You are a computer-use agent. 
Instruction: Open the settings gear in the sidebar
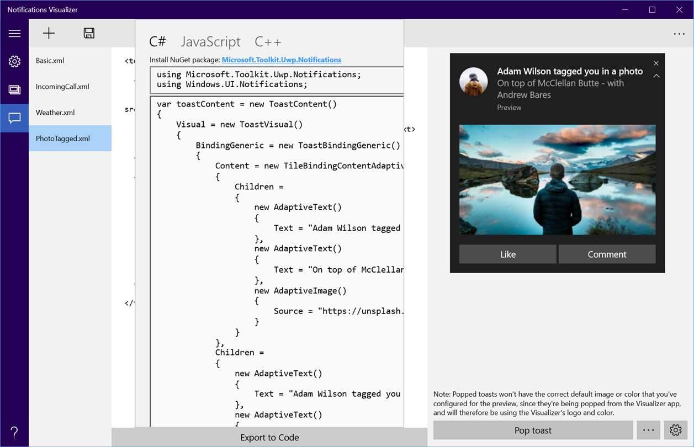point(14,61)
